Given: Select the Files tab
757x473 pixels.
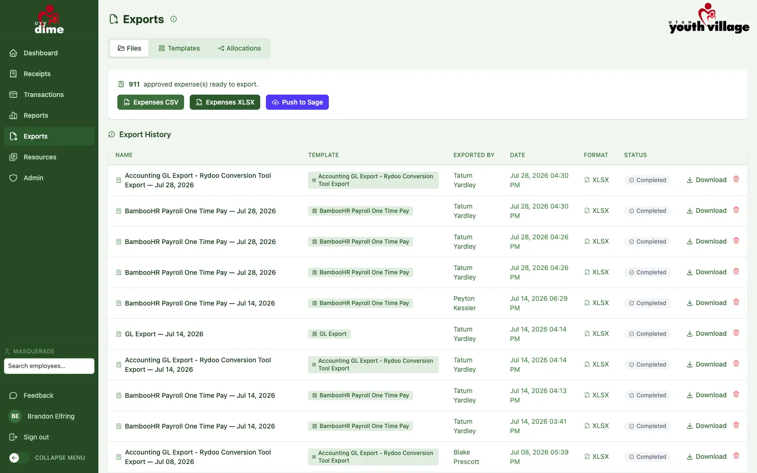Looking at the screenshot, I should 129,48.
